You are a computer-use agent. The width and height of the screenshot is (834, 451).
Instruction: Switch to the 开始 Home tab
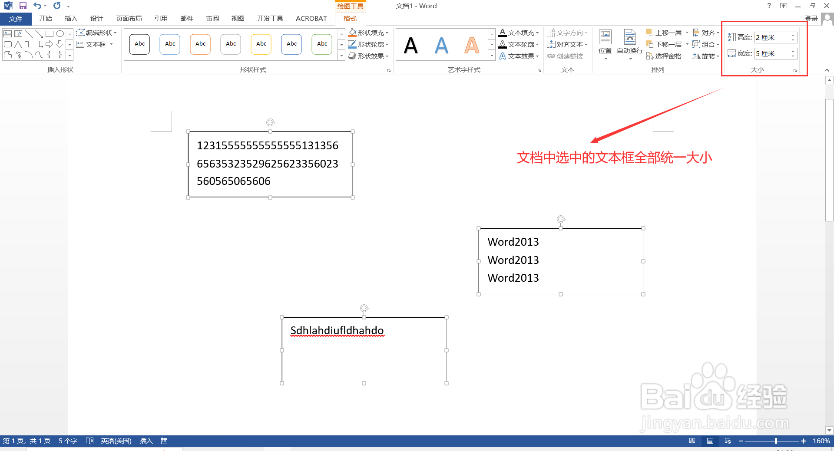click(45, 19)
